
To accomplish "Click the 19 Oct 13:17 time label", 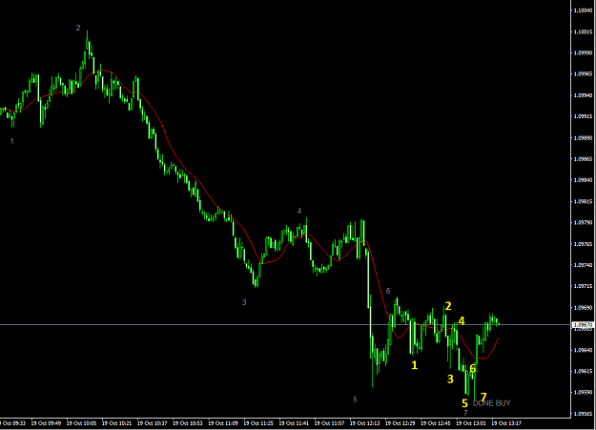I will pos(506,423).
